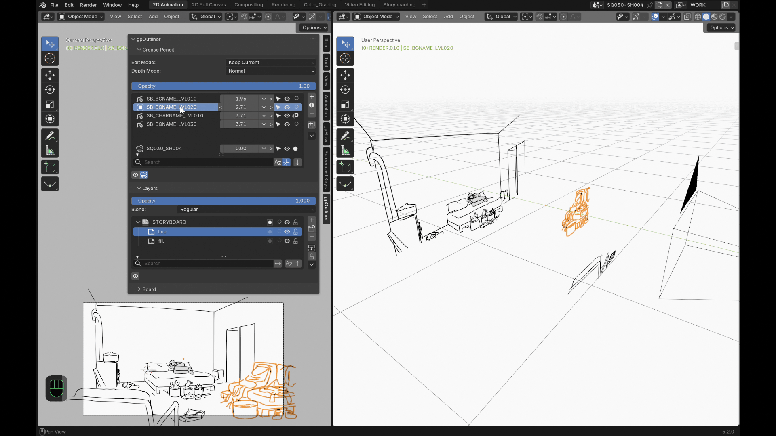
Task: Switch to the Compositing workspace tab
Action: pos(249,5)
